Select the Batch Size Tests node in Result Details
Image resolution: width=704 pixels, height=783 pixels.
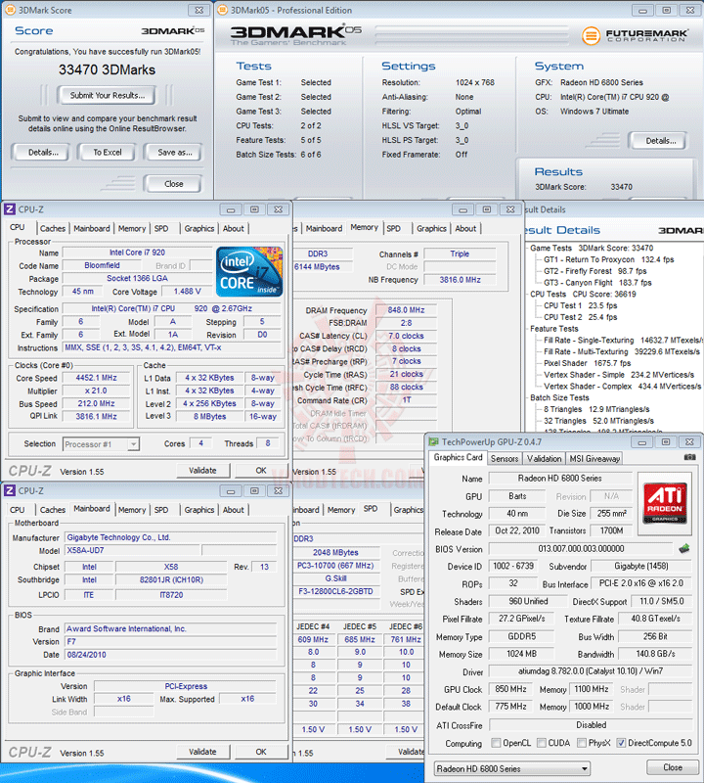pyautogui.click(x=559, y=397)
